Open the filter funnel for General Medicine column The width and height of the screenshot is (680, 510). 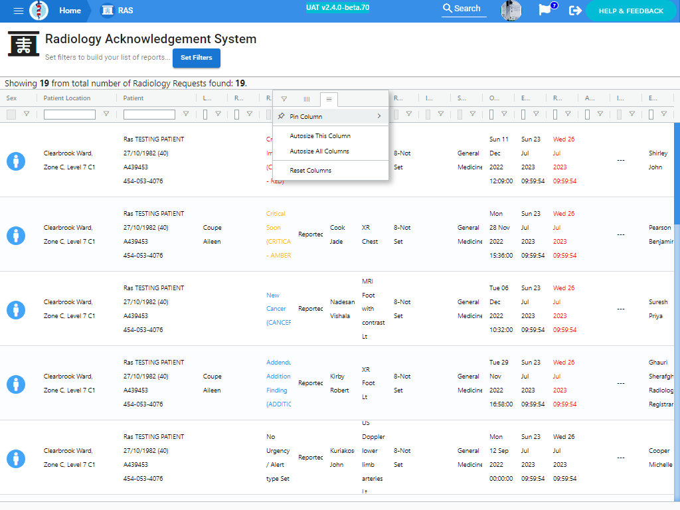(x=473, y=114)
